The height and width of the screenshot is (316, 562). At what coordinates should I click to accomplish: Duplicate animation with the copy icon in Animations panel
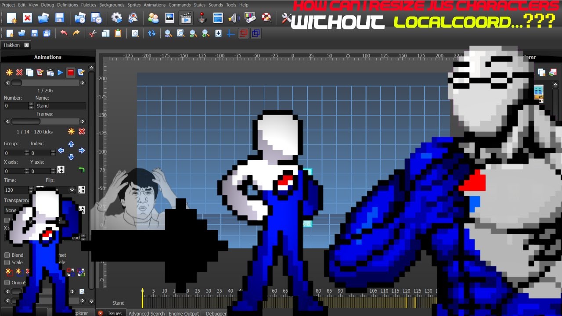29,72
